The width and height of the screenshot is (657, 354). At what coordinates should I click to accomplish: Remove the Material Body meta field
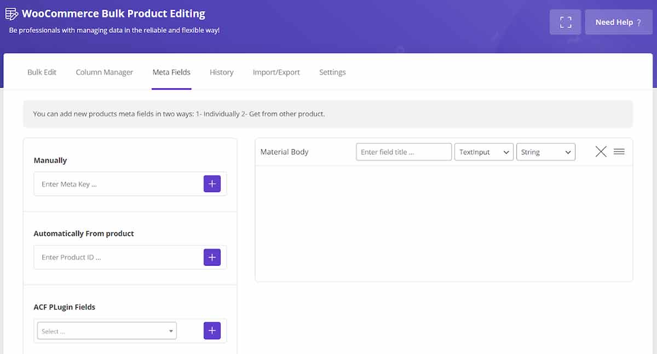click(601, 152)
